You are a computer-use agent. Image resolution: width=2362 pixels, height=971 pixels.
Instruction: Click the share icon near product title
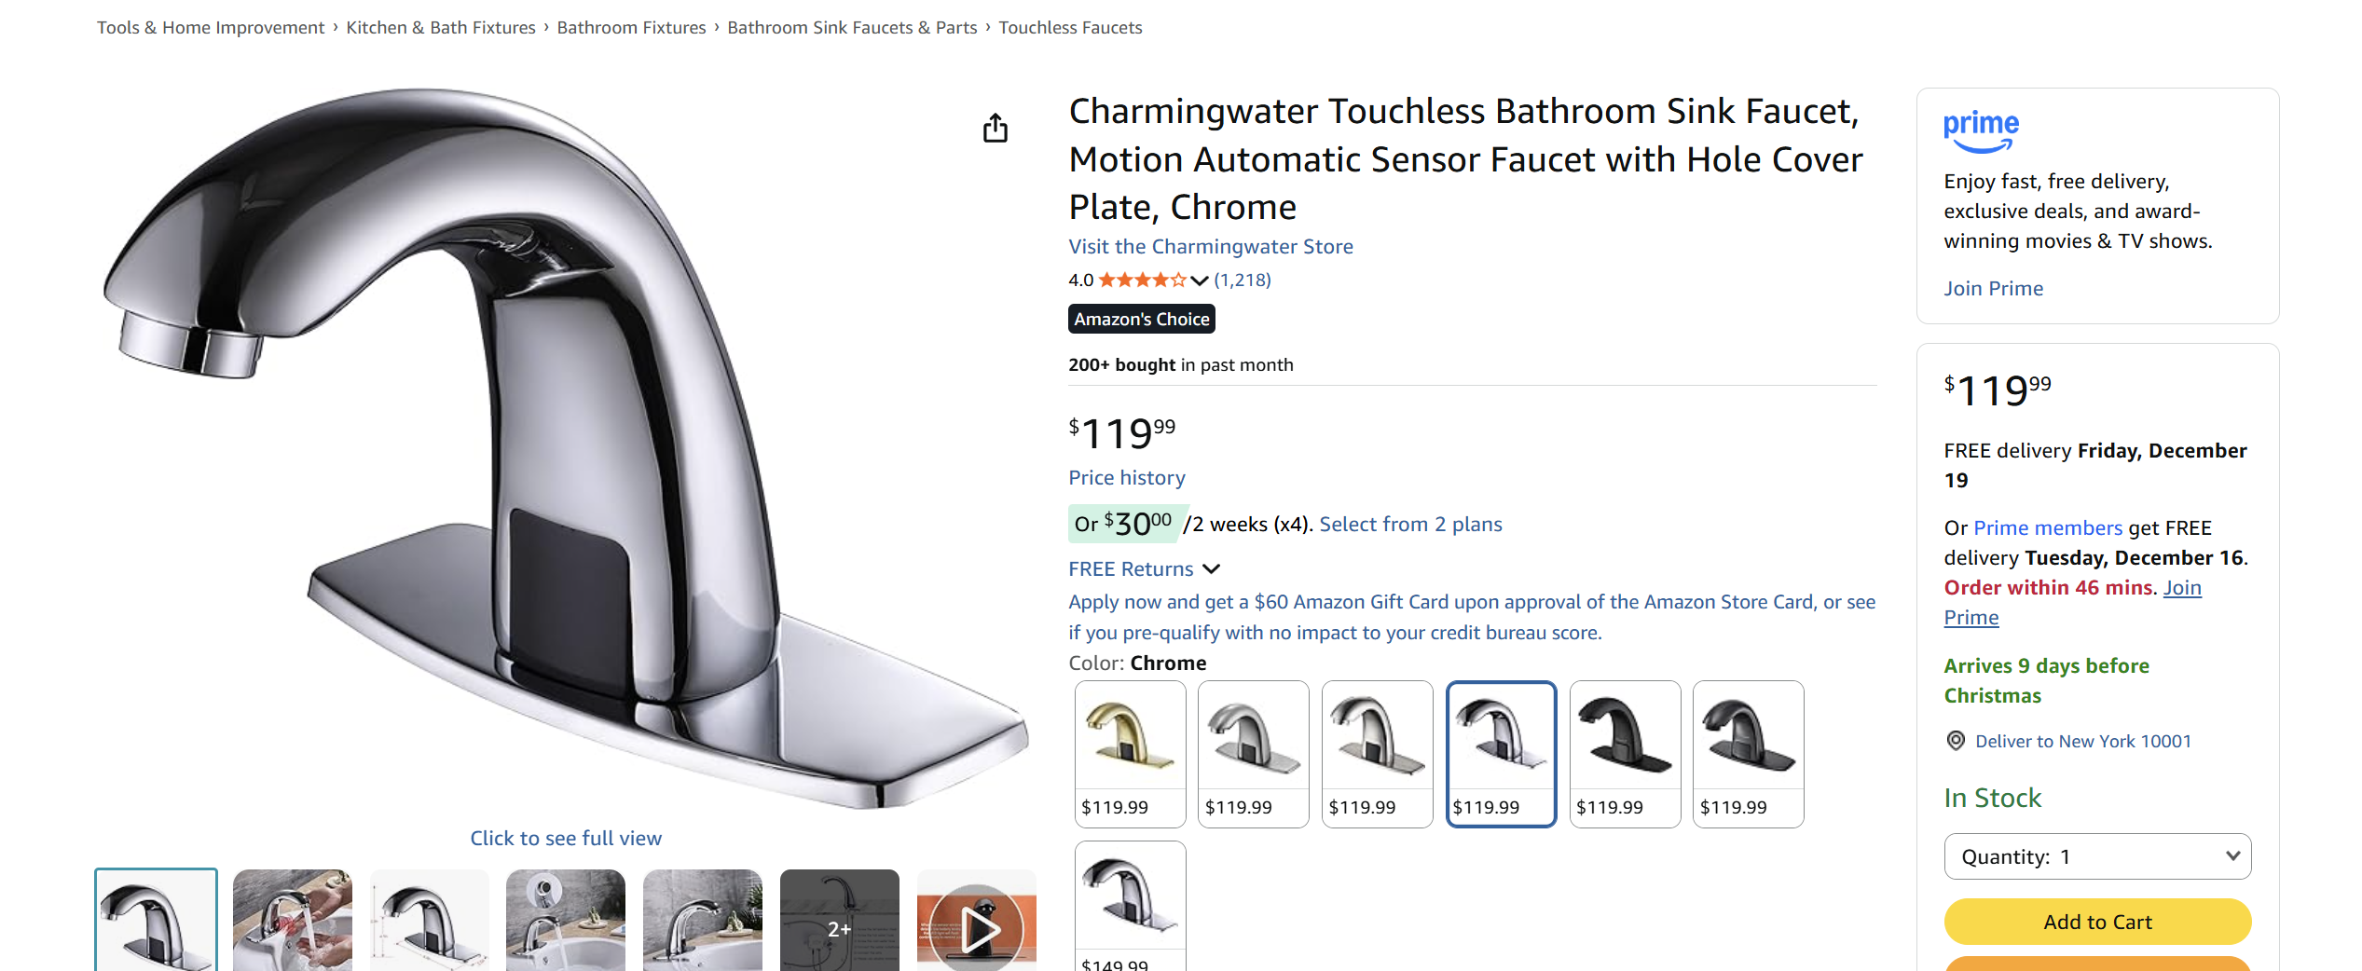click(x=996, y=128)
